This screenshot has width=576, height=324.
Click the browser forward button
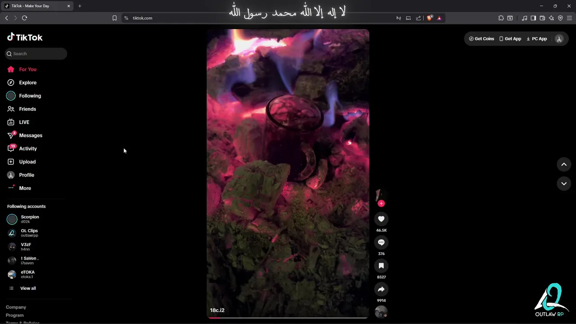[x=15, y=18]
